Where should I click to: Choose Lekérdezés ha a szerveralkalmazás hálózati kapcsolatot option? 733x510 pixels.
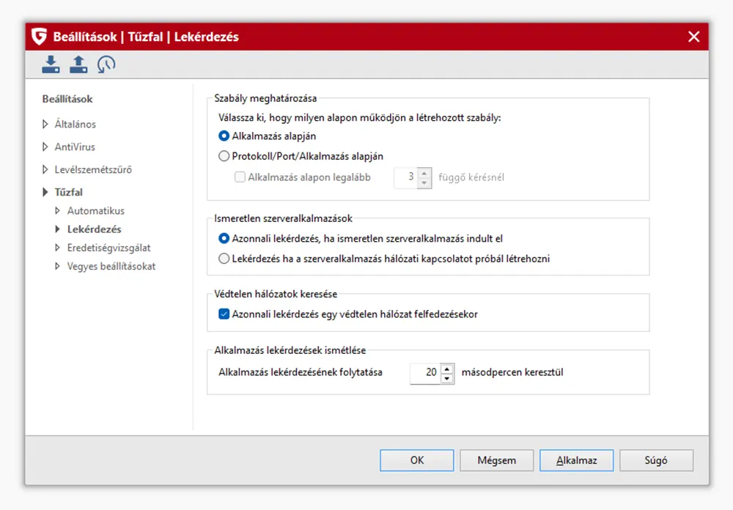click(224, 258)
